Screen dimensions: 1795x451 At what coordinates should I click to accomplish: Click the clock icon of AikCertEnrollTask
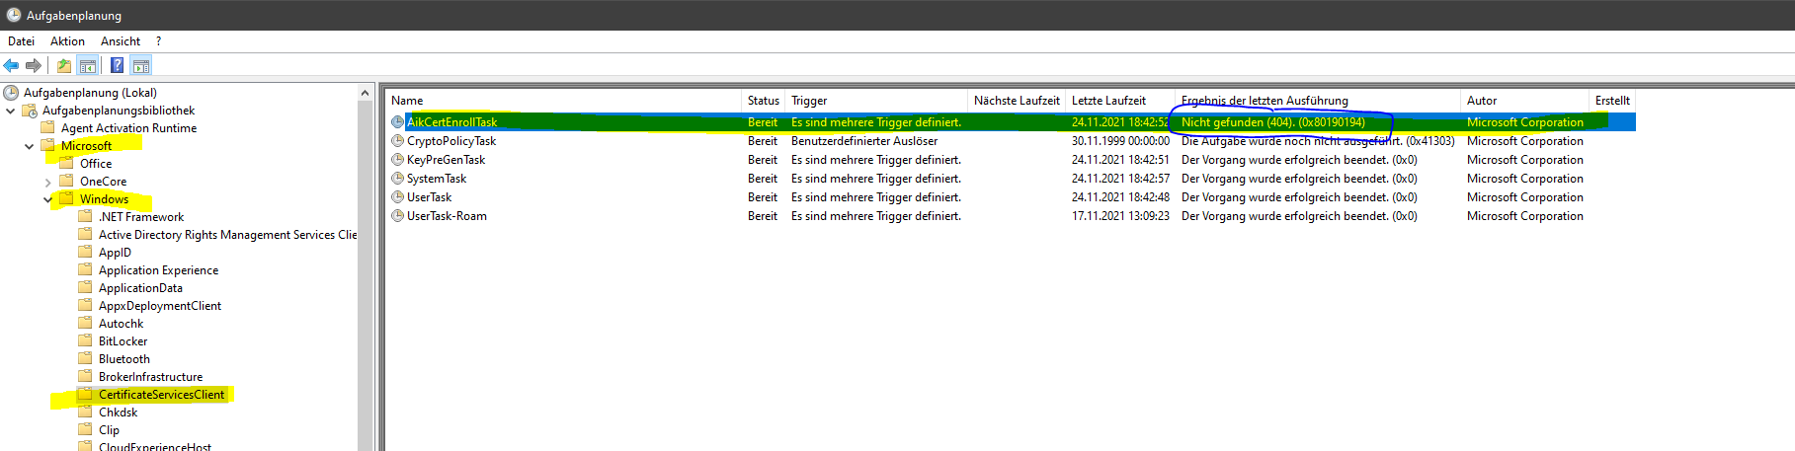point(398,122)
